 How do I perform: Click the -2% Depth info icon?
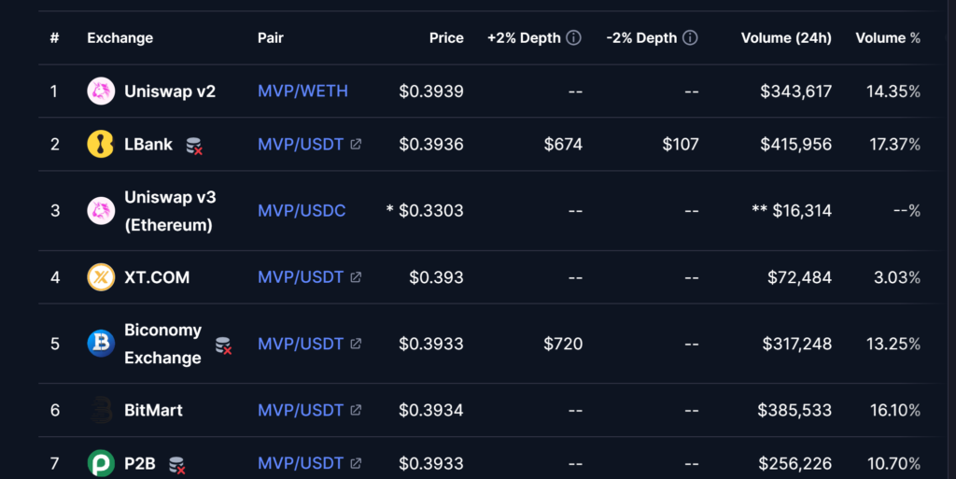(x=690, y=38)
